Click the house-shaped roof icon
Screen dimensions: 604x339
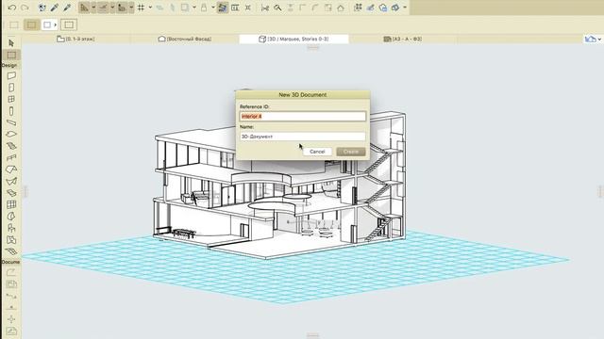[341, 8]
